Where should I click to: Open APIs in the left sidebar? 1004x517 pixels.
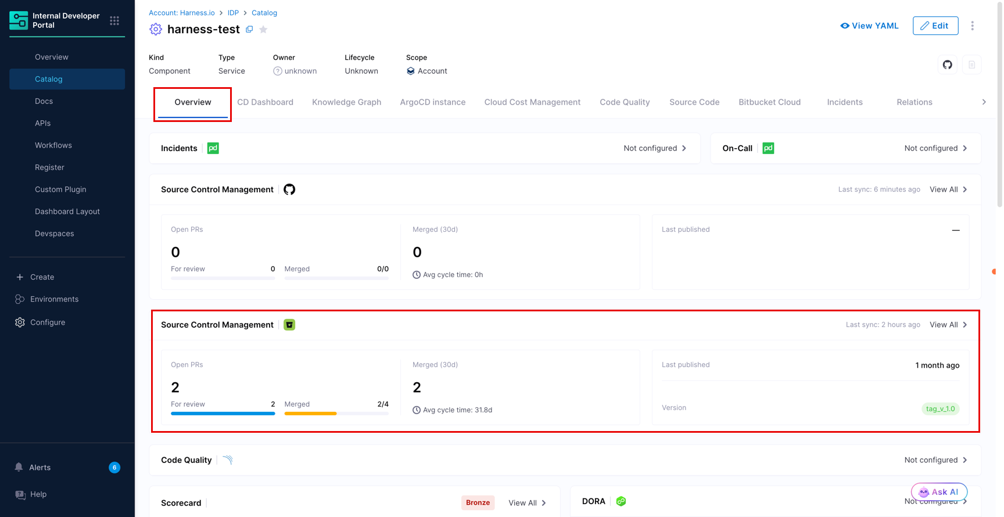(x=42, y=123)
